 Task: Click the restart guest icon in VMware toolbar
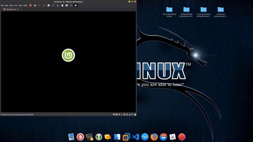(x=44, y=6)
